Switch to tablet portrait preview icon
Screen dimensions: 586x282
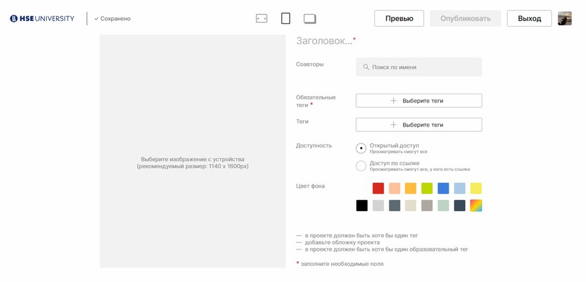(285, 18)
